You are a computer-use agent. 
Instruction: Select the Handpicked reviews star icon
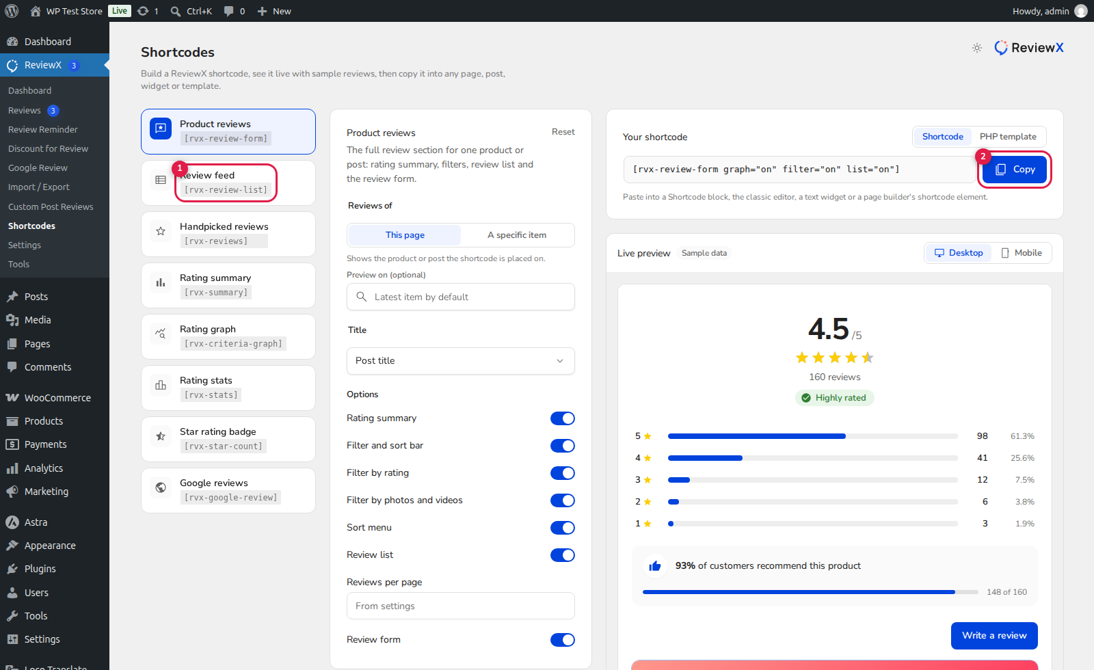(x=161, y=231)
